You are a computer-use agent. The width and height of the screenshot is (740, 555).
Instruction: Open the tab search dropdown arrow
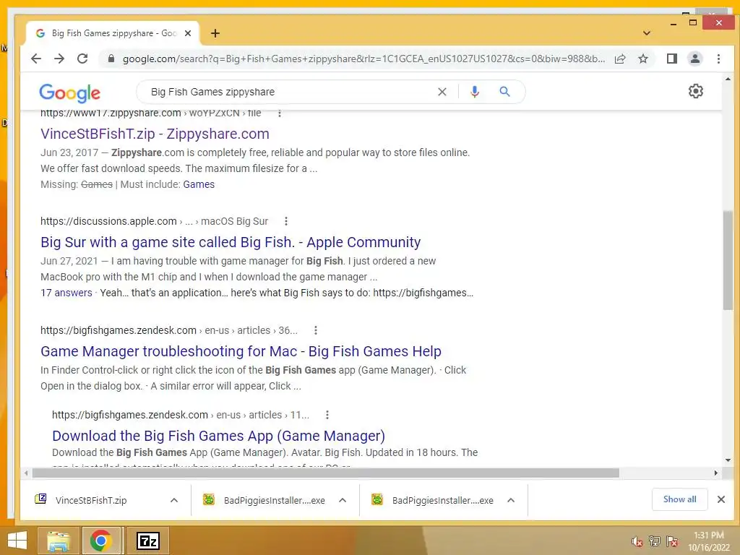pos(647,33)
